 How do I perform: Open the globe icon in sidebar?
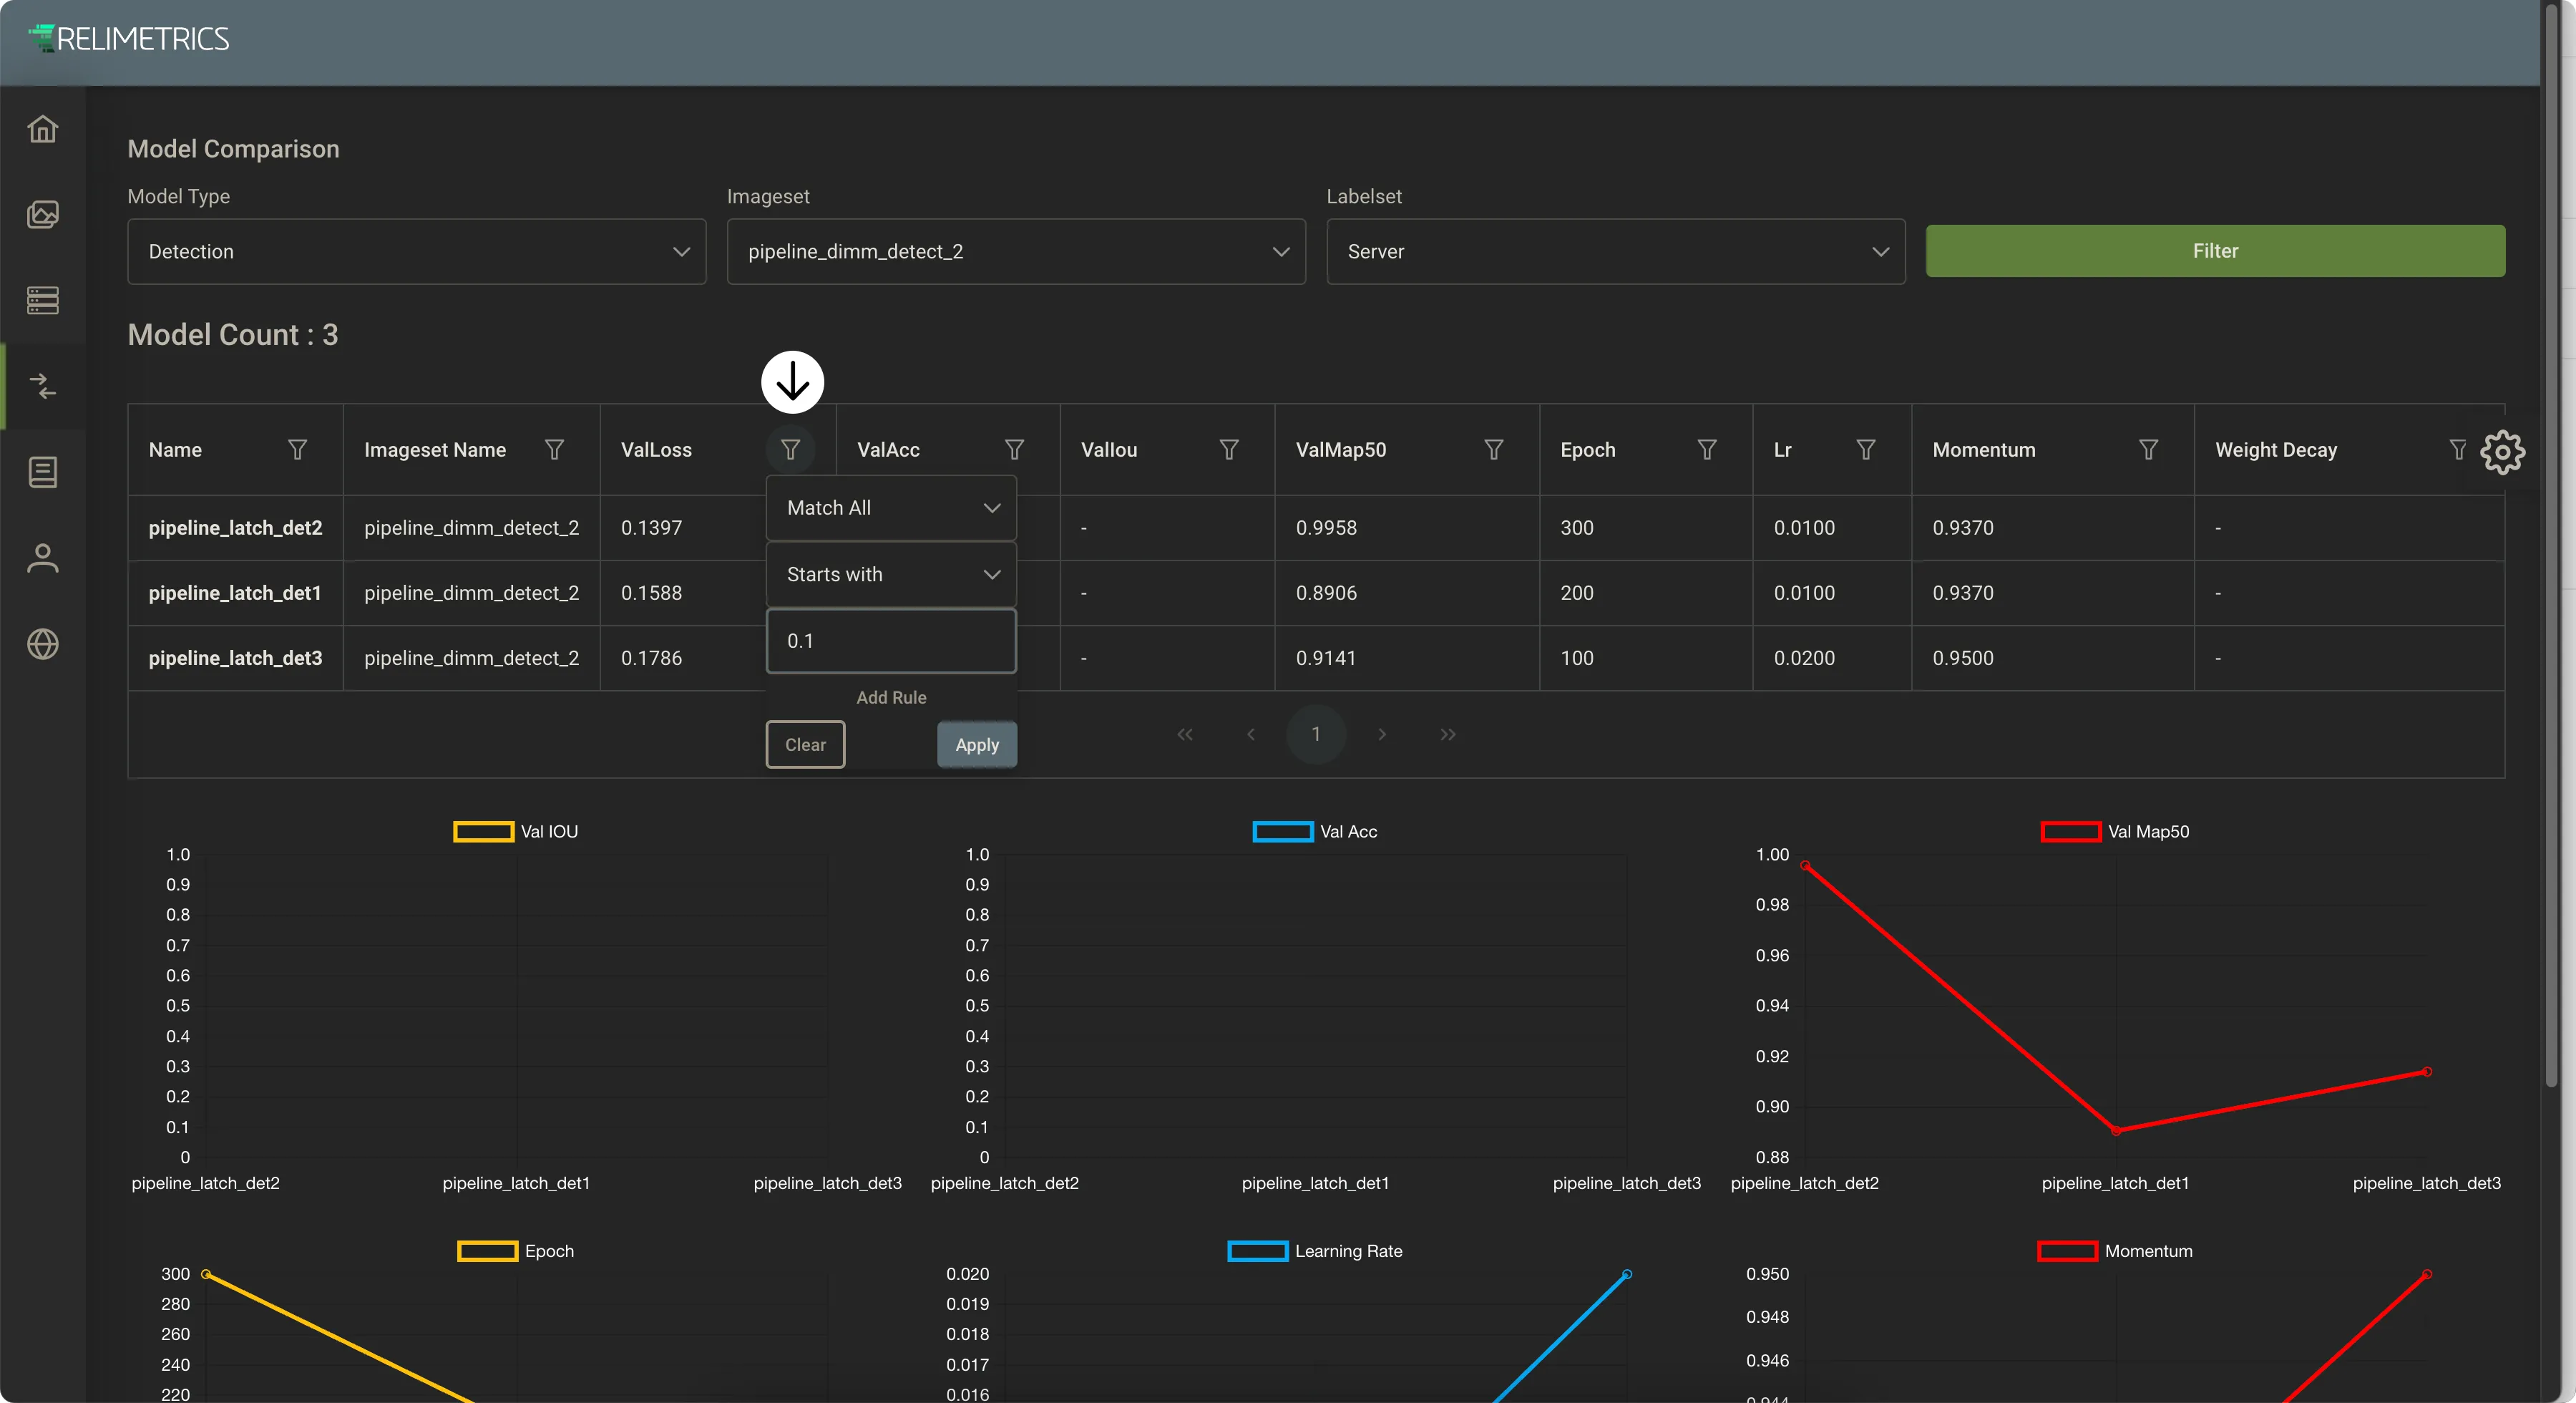tap(43, 644)
